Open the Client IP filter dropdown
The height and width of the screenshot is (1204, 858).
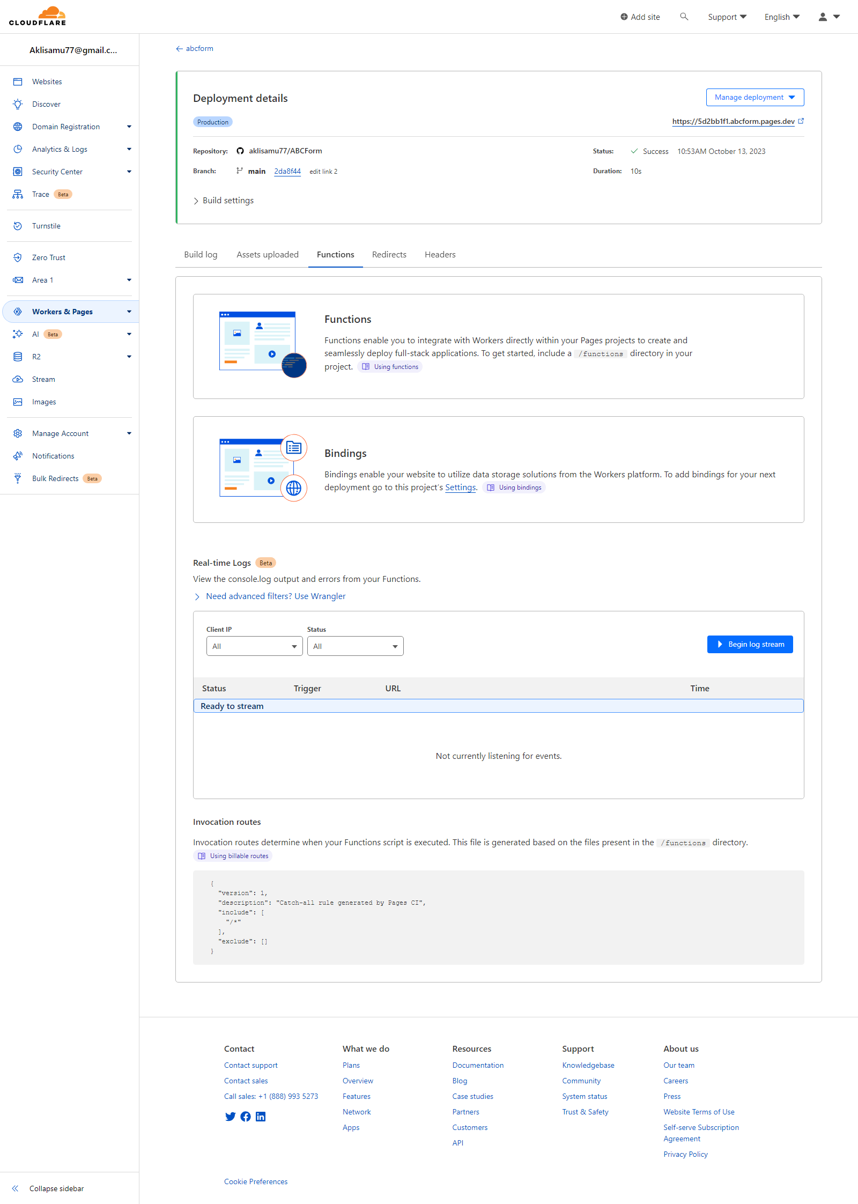tap(255, 646)
